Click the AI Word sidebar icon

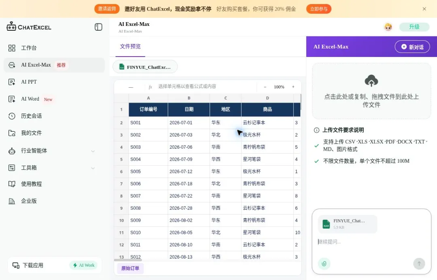pyautogui.click(x=12, y=99)
